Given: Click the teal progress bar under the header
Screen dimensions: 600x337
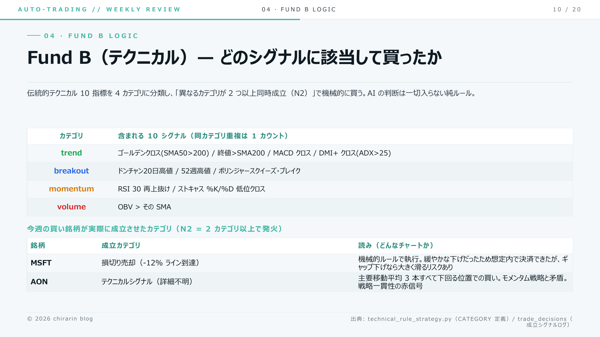Looking at the screenshot, I should pyautogui.click(x=150, y=19).
